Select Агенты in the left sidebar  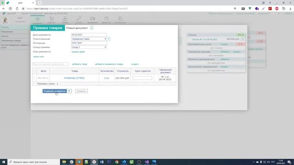[15, 36]
